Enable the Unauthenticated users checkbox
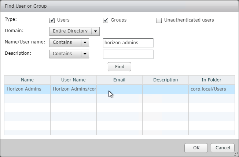239x157 pixels. pyautogui.click(x=159, y=20)
